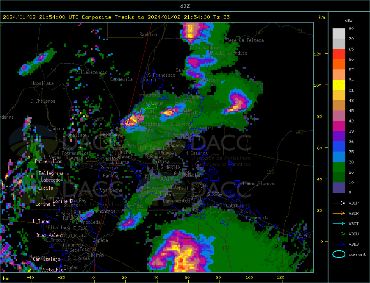Click the 0 tick on right axis
This screenshot has width=370, height=283.
[321, 242]
